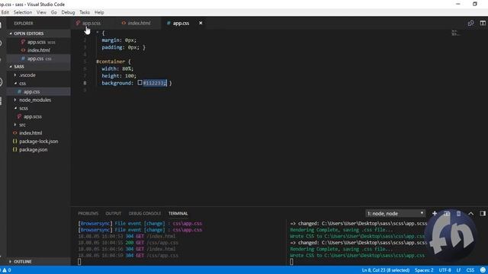
Task: Open package-lock.json file
Action: tap(39, 142)
